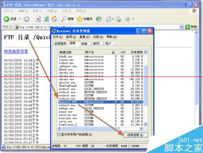The height and width of the screenshot is (153, 203).
Task: Select the services.exe process row
Action: (x=101, y=115)
